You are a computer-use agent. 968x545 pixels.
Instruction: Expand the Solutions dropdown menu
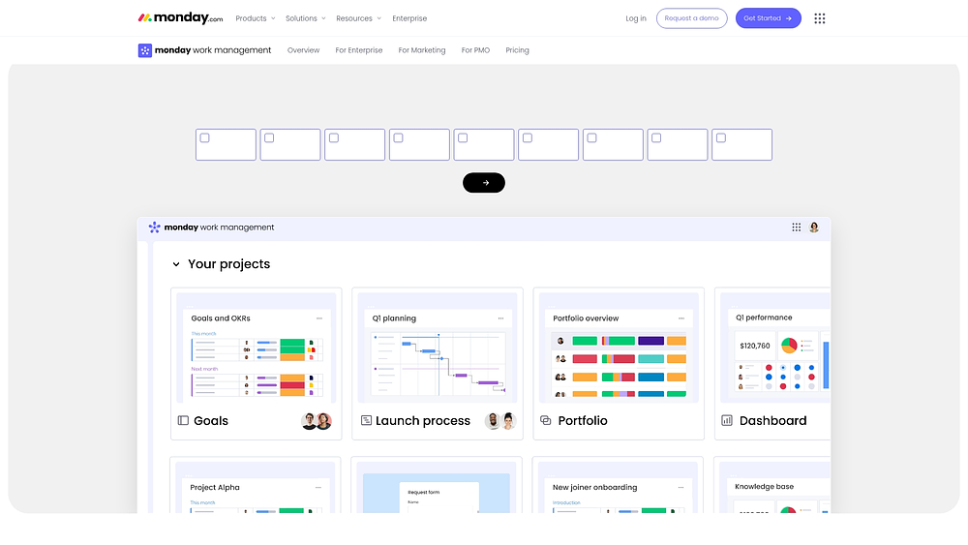[306, 18]
